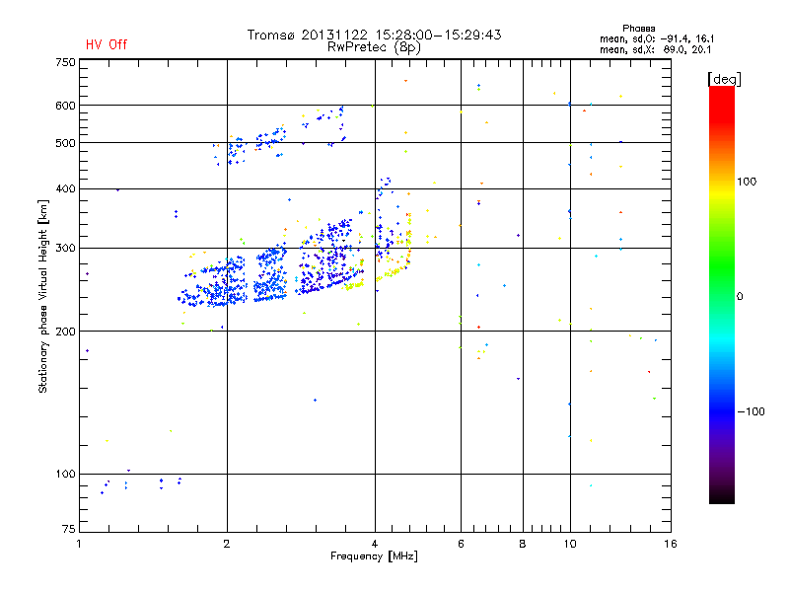789x592 pixels.
Task: Click the x-axis label '4'
Action: click(x=375, y=544)
